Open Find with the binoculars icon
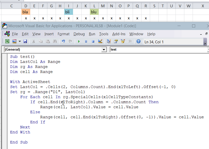The width and height of the screenshot is (209, 149). (55, 42)
